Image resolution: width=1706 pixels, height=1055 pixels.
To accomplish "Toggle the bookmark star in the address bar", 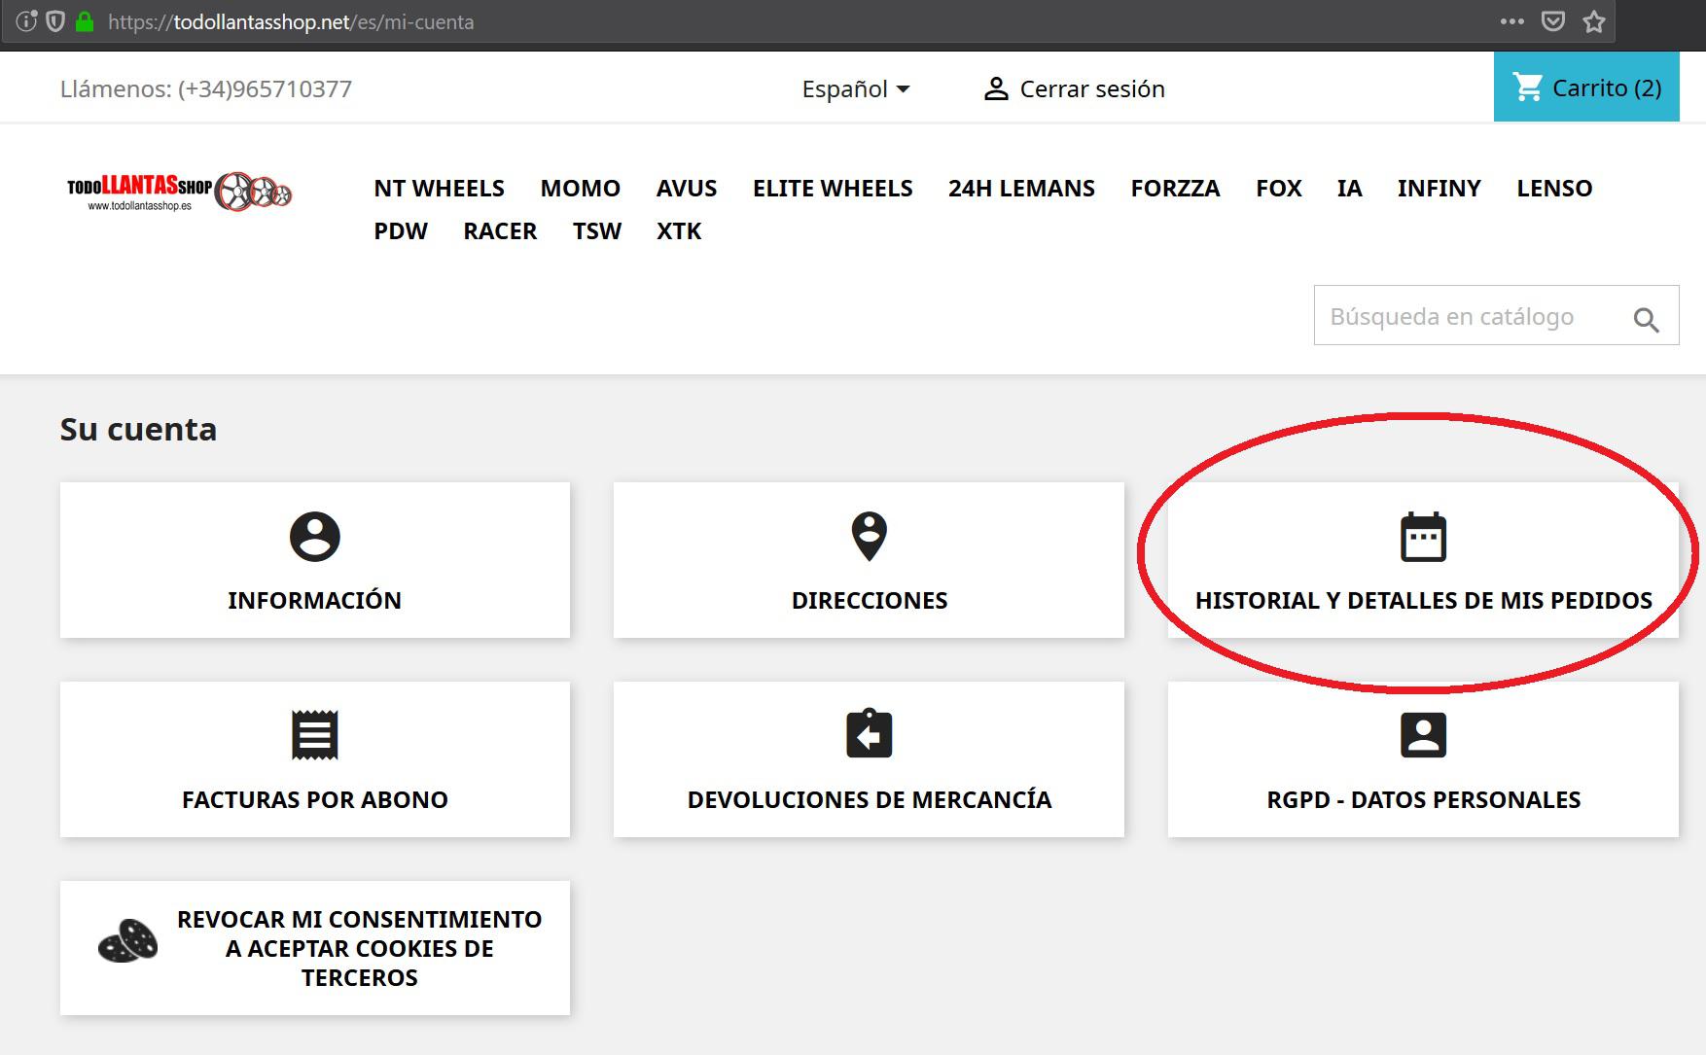I will 1593,20.
